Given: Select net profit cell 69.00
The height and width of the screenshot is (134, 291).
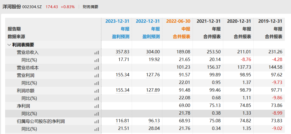Looking at the screenshot, I should (185, 105).
